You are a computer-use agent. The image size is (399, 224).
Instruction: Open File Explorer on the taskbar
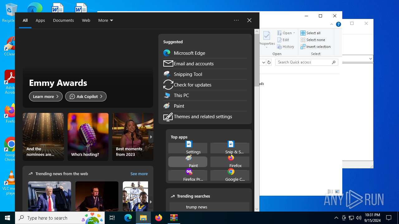coord(143,218)
